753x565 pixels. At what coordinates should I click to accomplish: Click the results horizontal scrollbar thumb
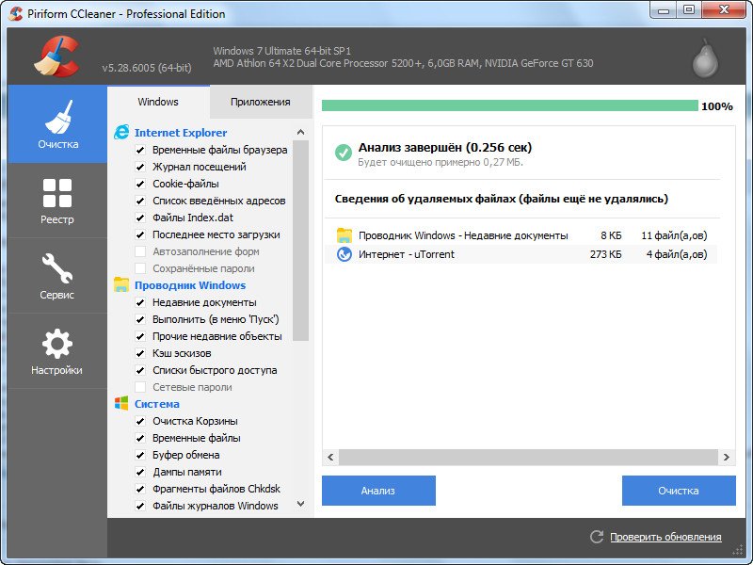pos(528,457)
